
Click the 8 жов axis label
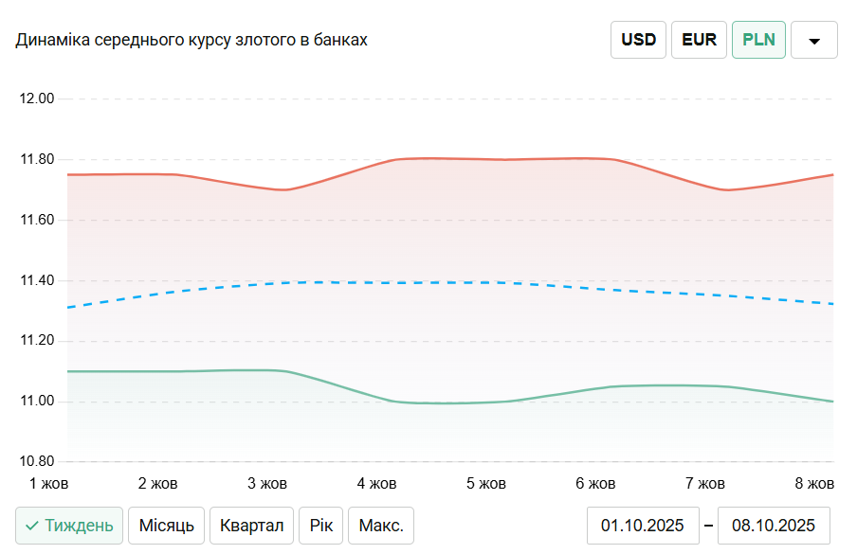coord(814,484)
